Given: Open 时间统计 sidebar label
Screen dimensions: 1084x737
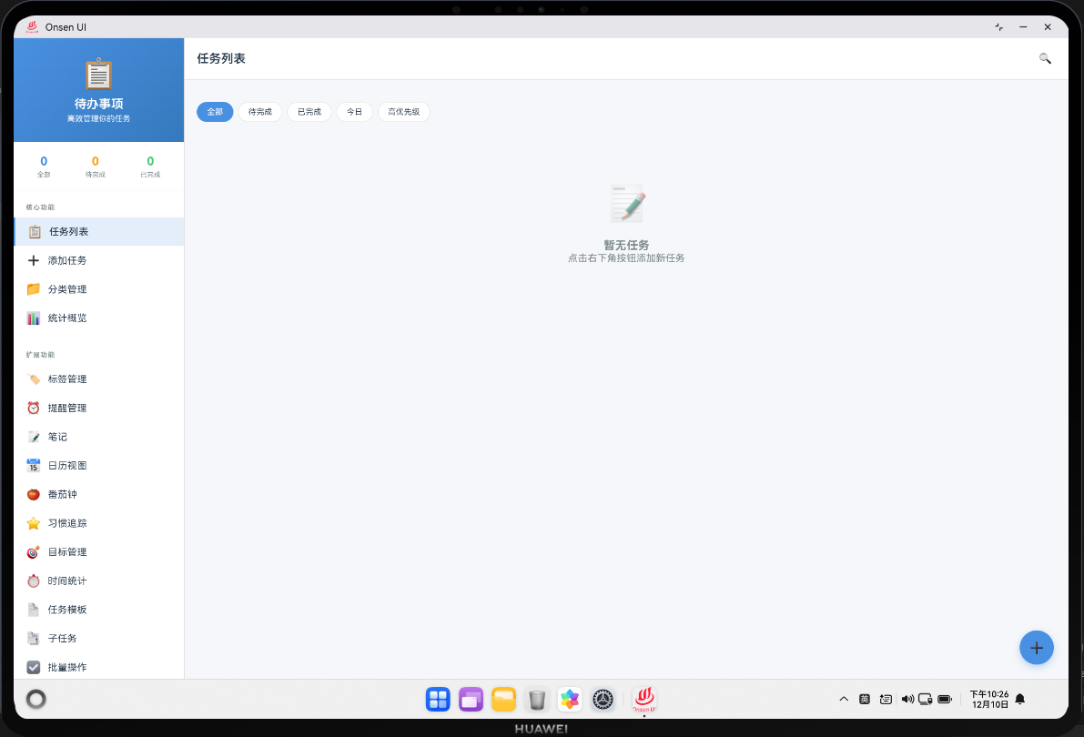Looking at the screenshot, I should pyautogui.click(x=67, y=581).
